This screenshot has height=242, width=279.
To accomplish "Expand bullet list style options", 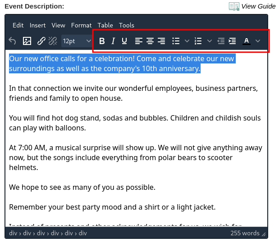I will (x=187, y=41).
